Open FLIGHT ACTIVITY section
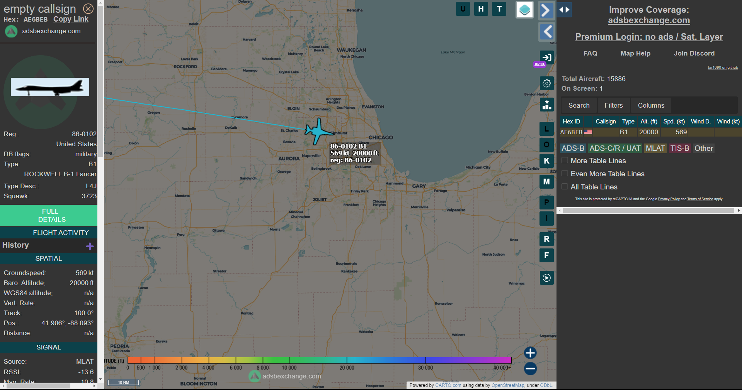The height and width of the screenshot is (390, 742). pyautogui.click(x=49, y=233)
